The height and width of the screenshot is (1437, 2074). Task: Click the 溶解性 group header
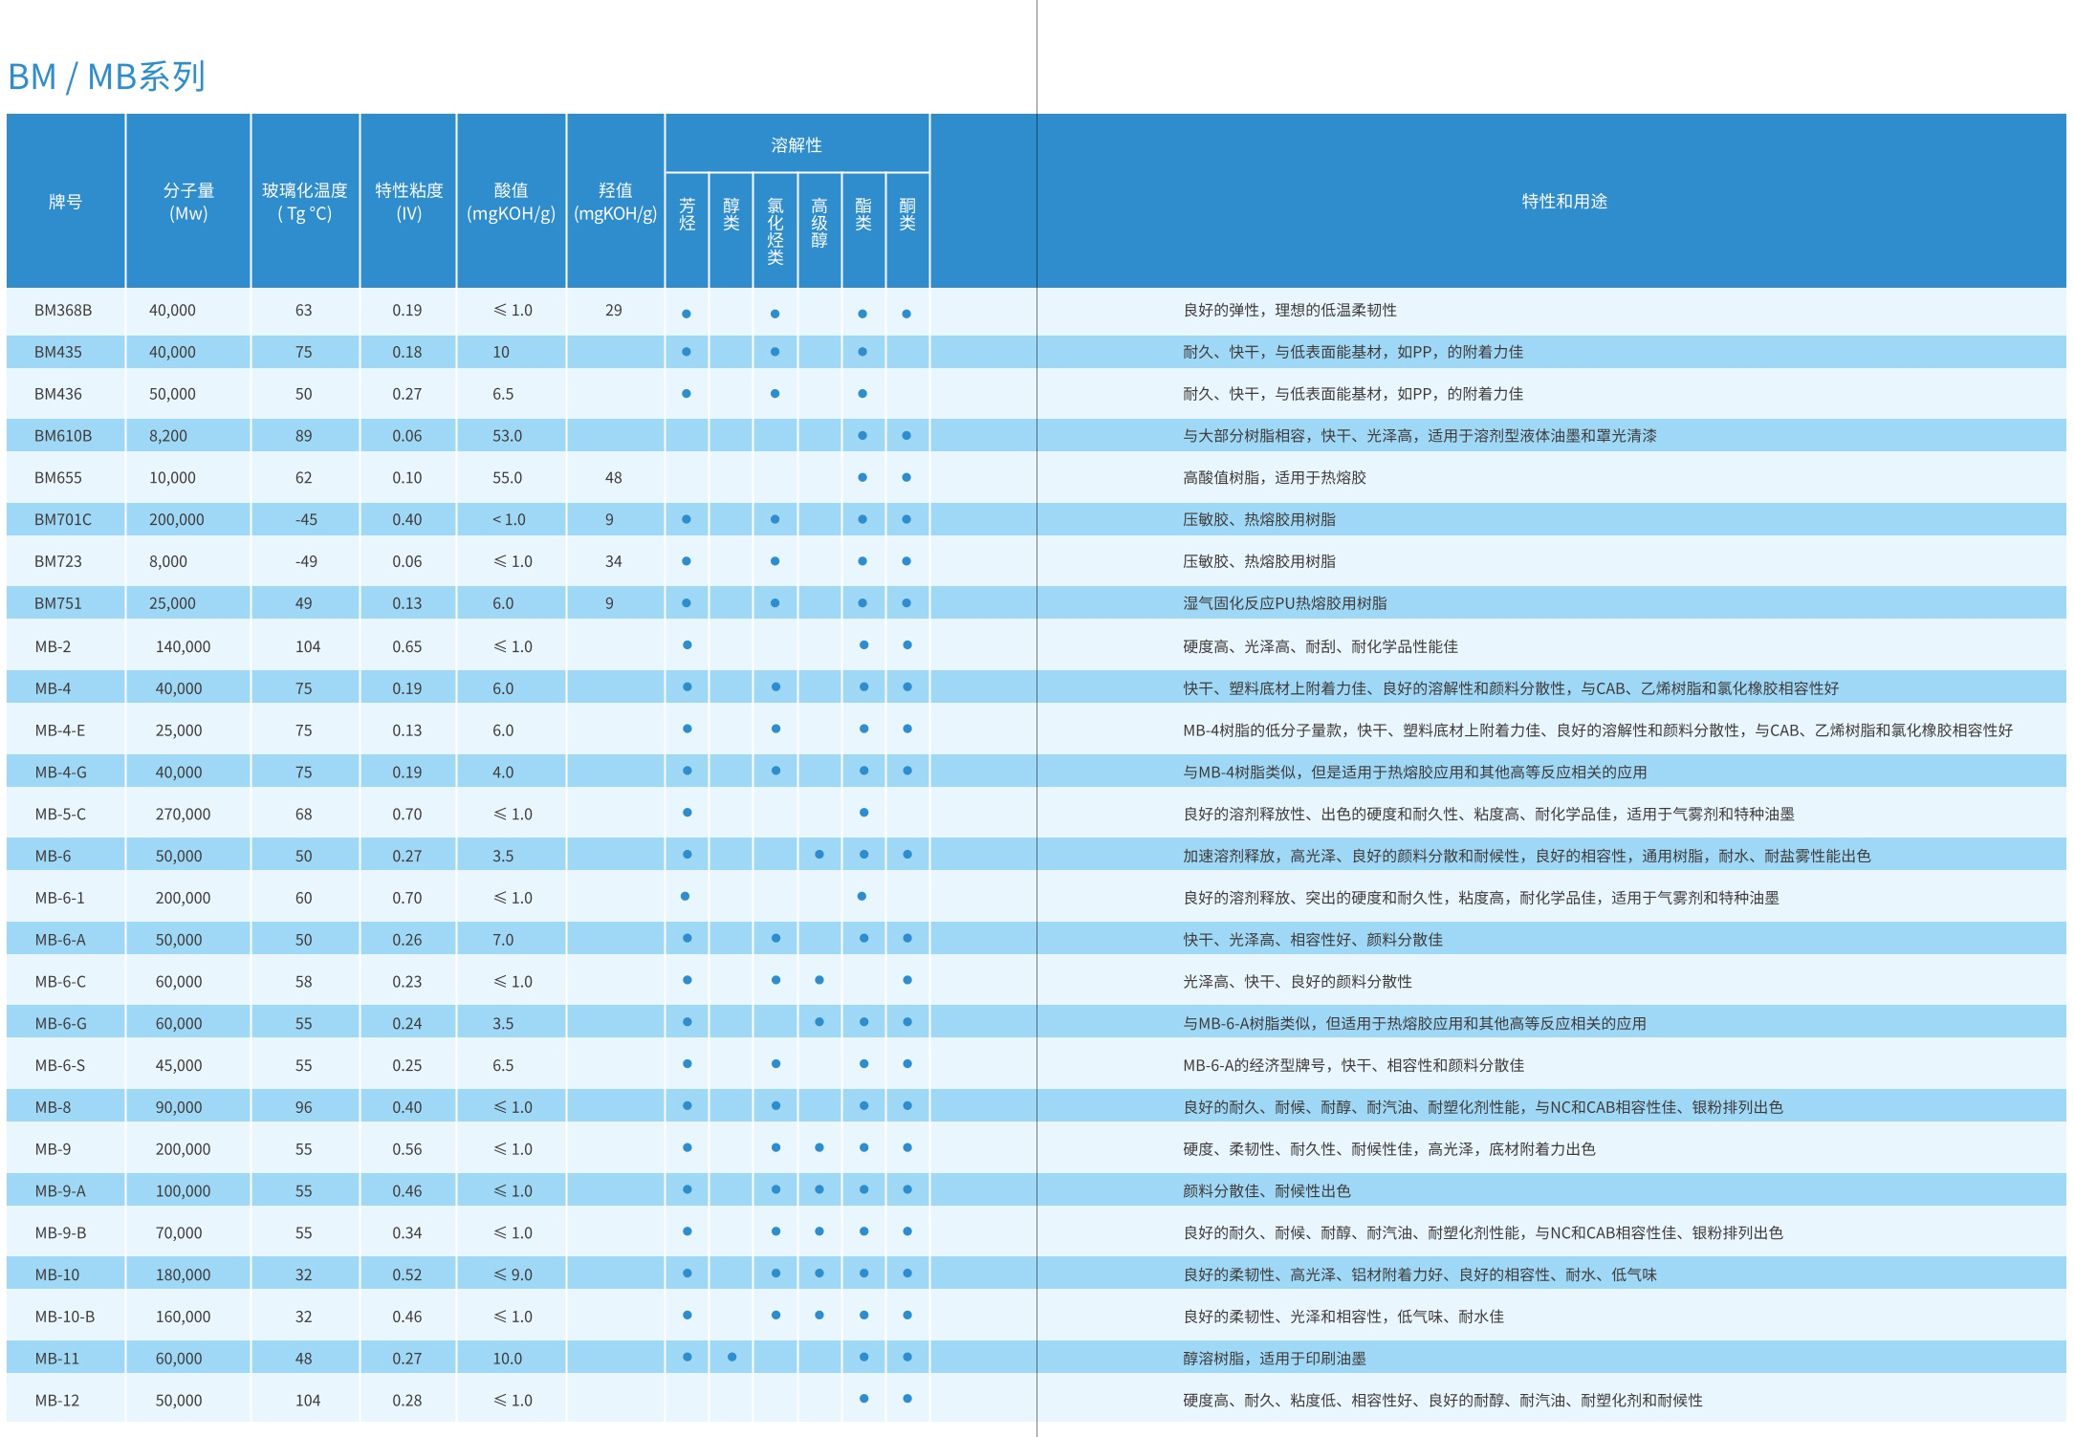click(x=797, y=145)
